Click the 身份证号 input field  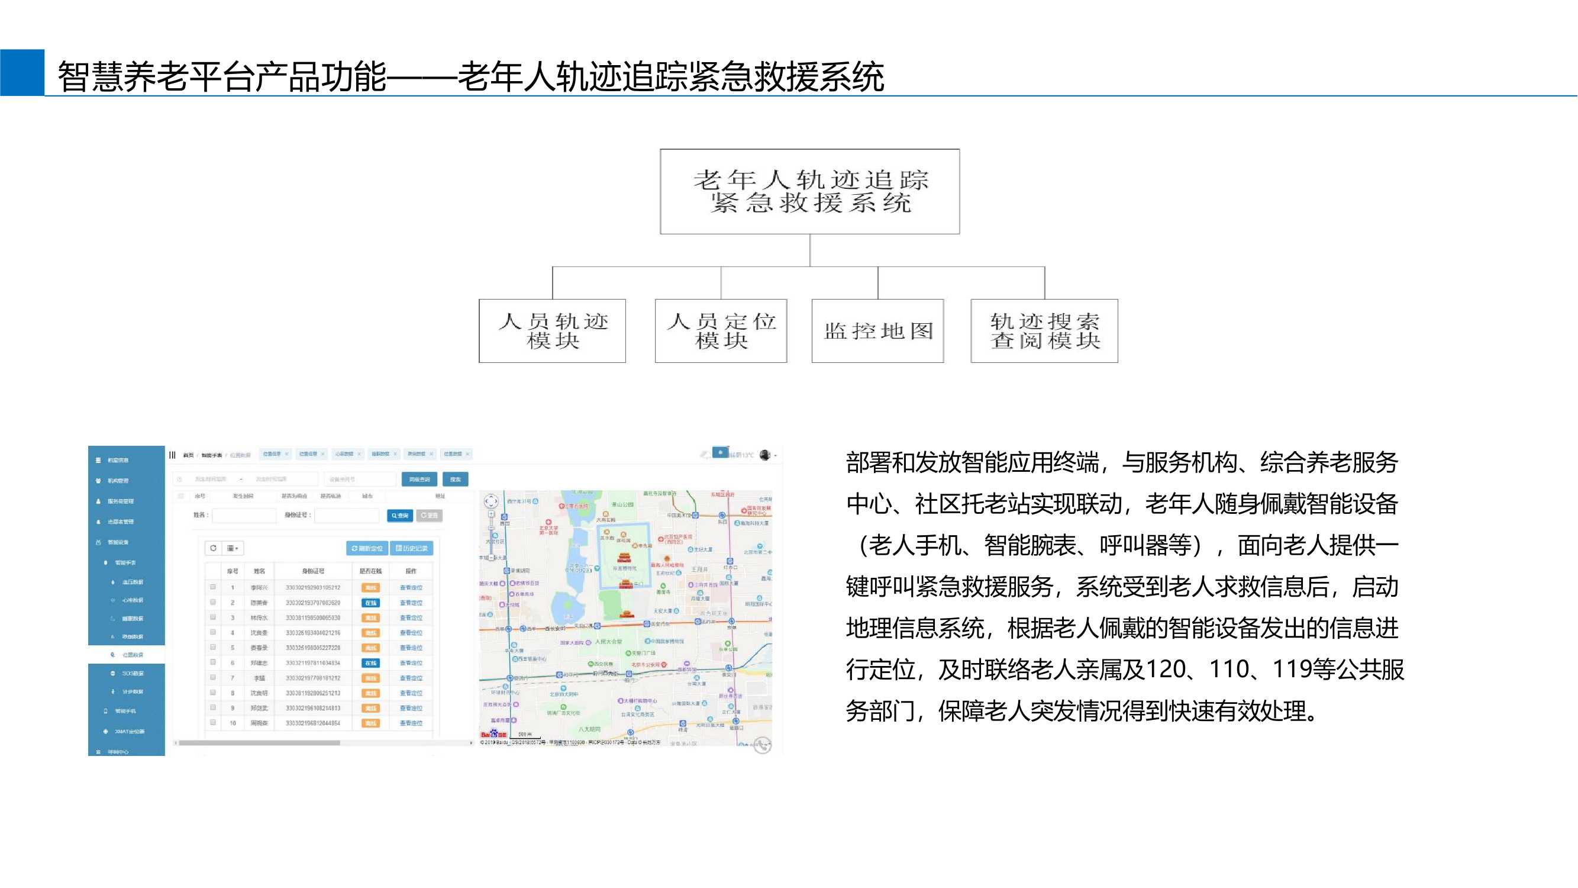pyautogui.click(x=347, y=516)
